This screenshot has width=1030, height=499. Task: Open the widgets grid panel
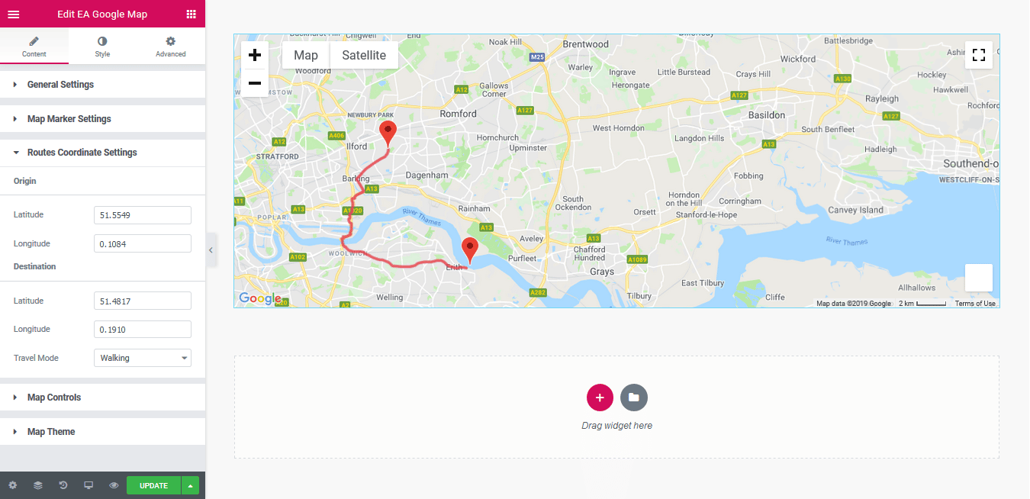[191, 14]
